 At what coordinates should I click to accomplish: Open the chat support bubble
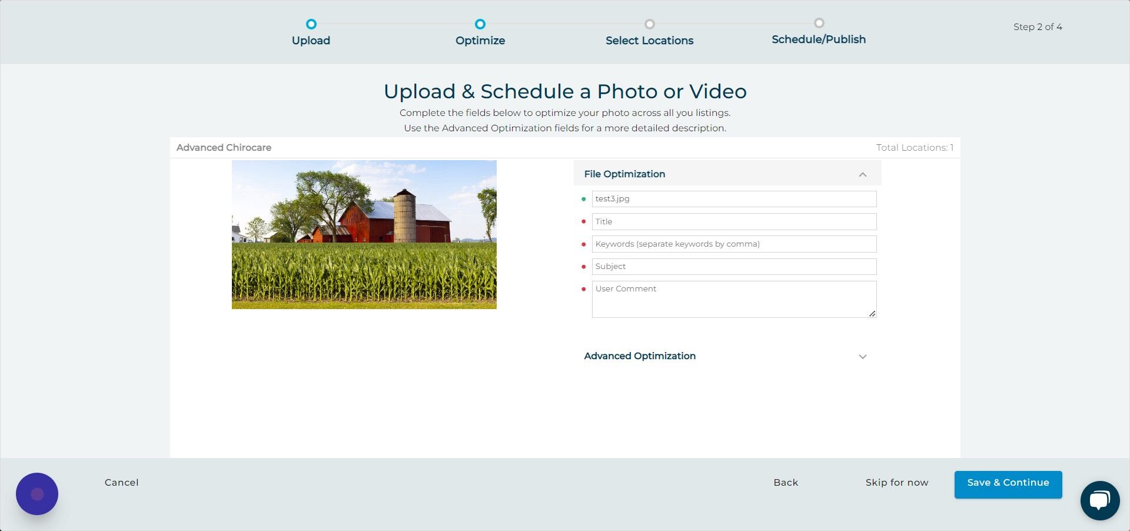(1099, 500)
